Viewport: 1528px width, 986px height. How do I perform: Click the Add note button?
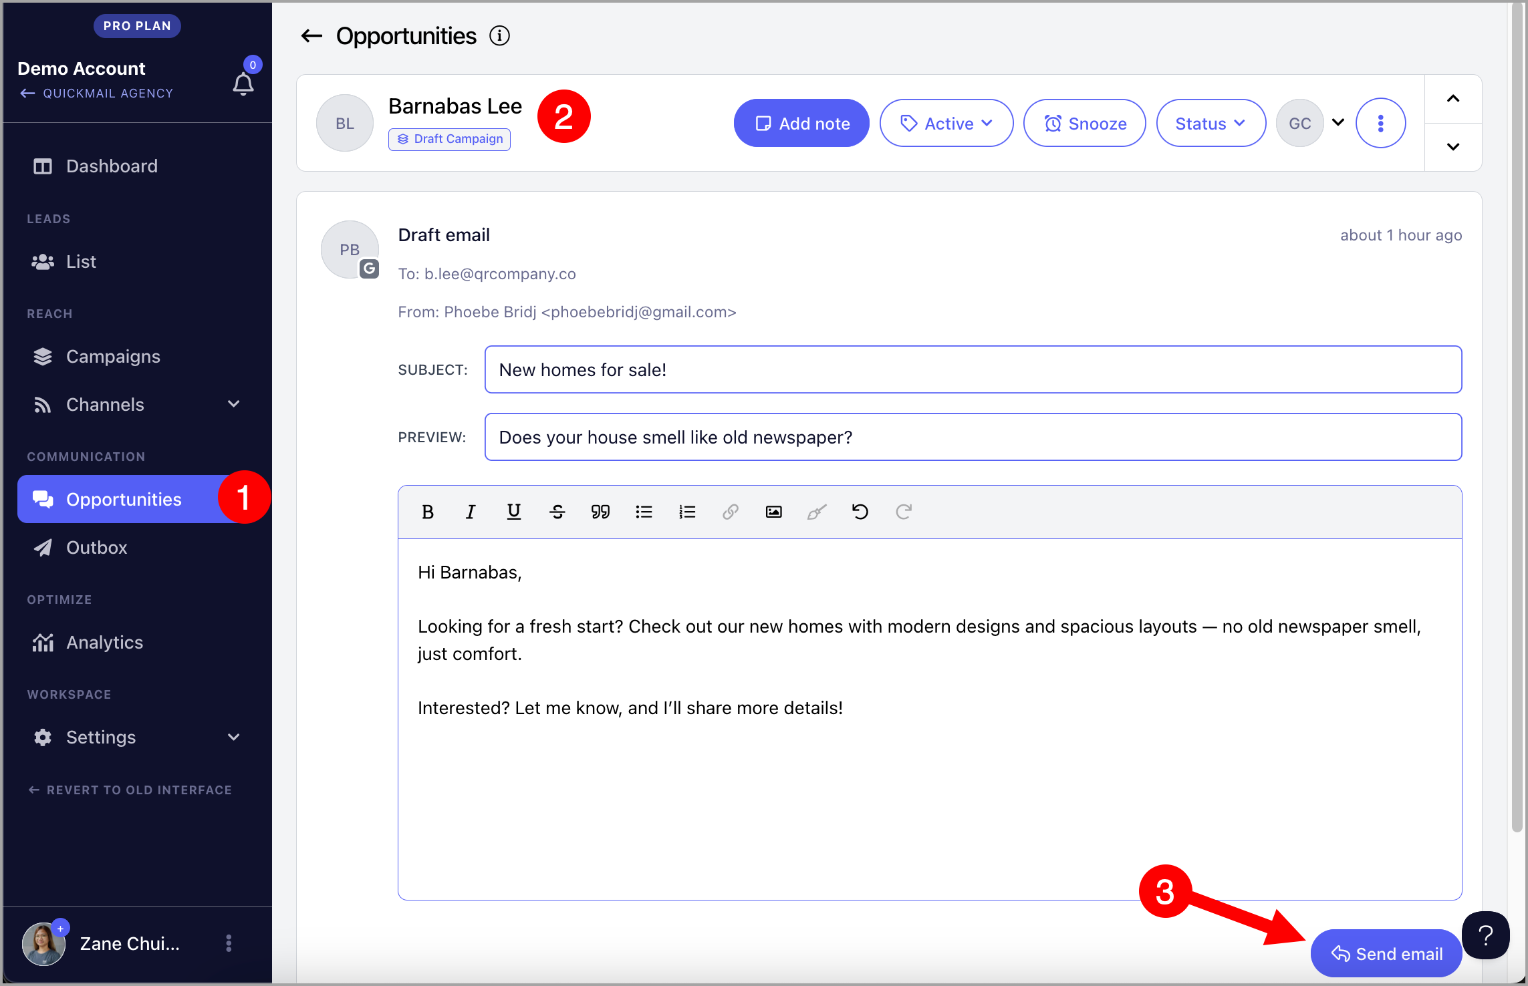(801, 123)
